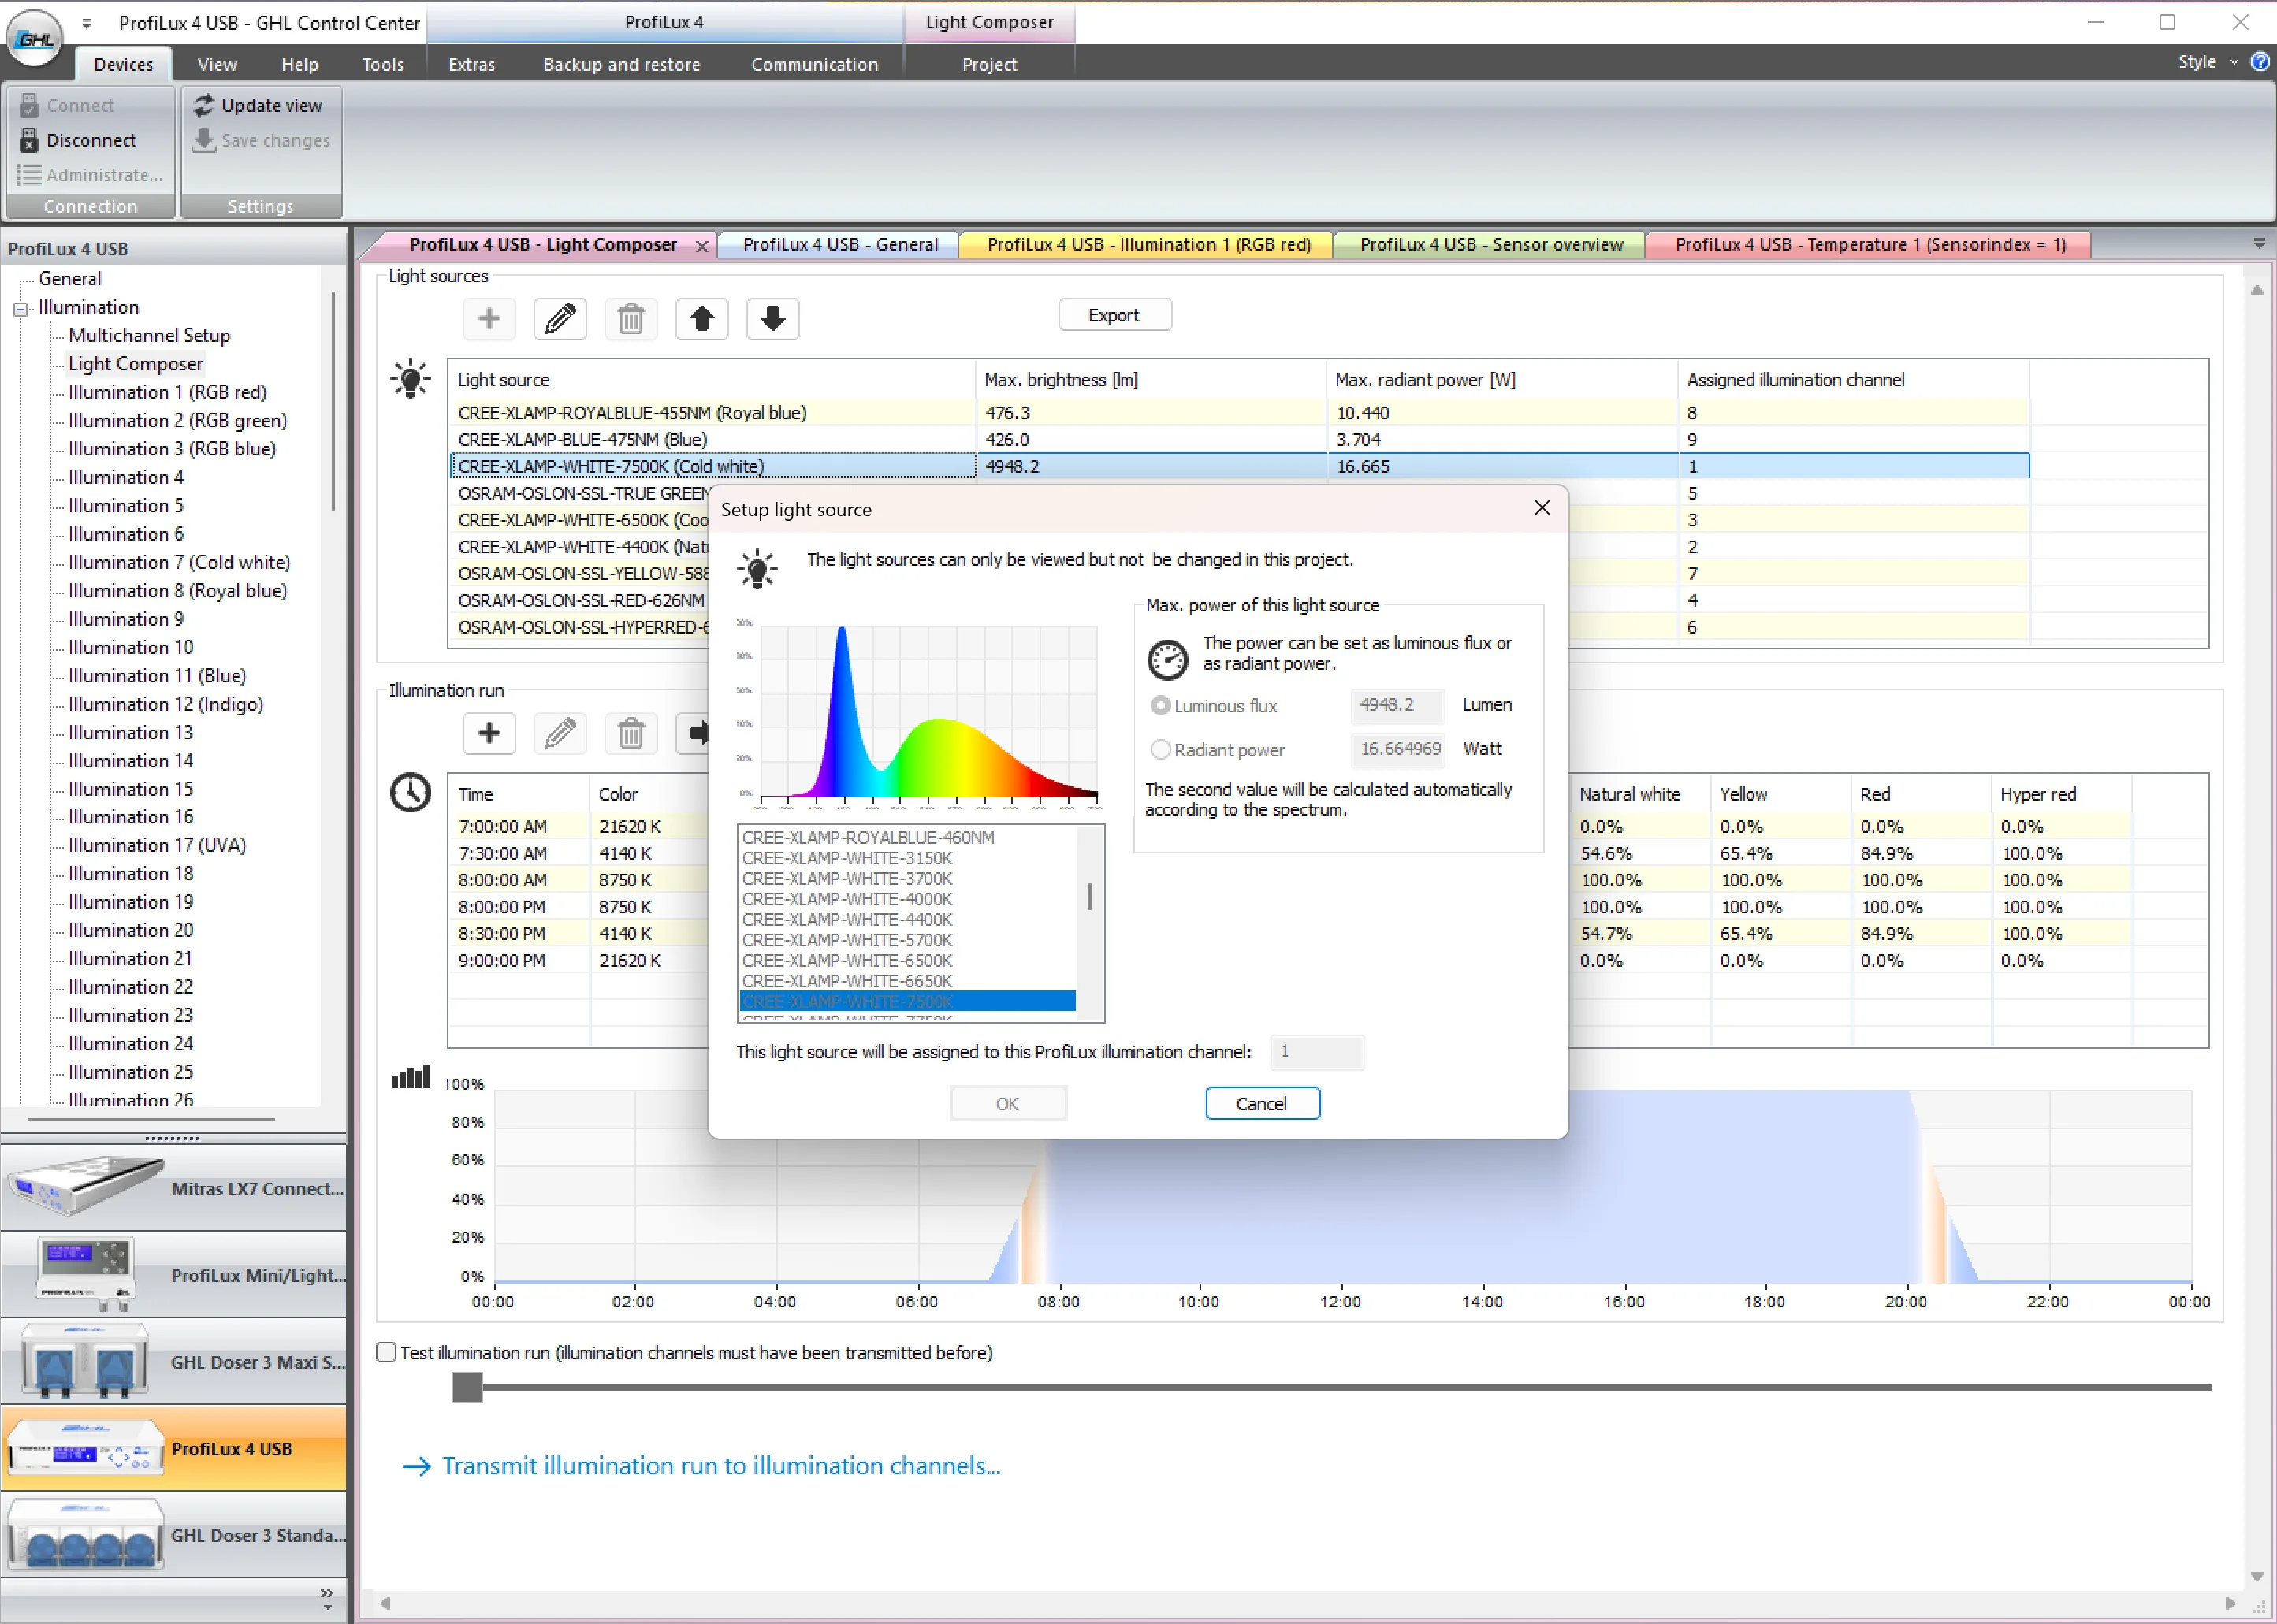
Task: Collapse the Illumination tree node
Action: (x=20, y=309)
